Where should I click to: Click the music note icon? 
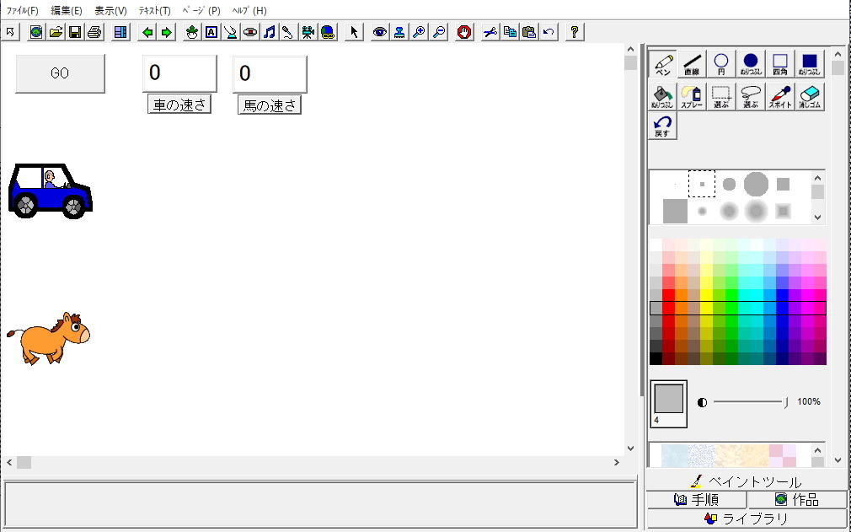tap(270, 32)
